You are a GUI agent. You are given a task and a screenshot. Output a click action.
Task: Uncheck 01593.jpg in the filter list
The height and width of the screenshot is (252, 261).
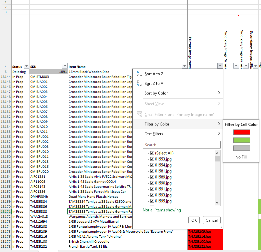point(152,195)
